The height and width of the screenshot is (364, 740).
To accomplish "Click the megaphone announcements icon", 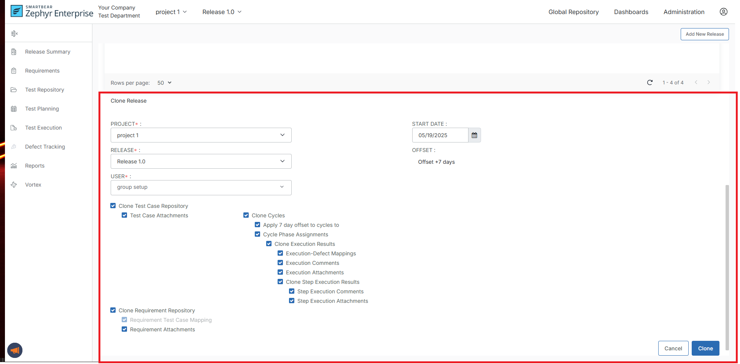I will tap(15, 350).
